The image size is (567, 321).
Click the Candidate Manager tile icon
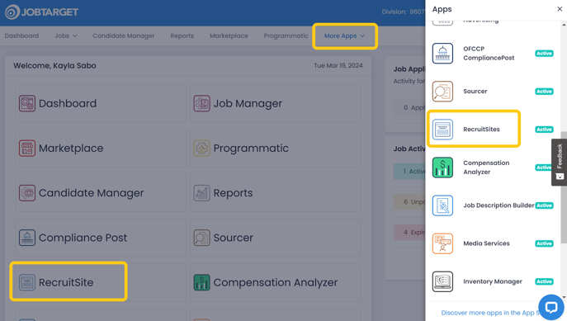27,193
